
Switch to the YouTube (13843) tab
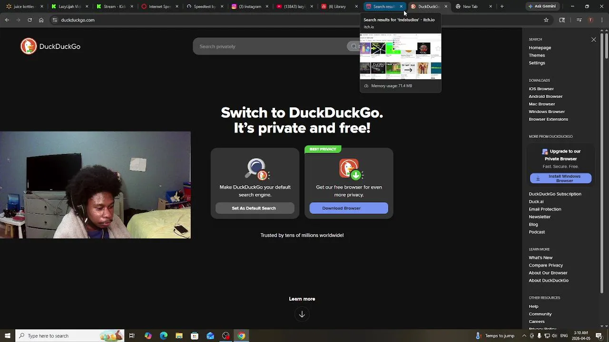[294, 6]
